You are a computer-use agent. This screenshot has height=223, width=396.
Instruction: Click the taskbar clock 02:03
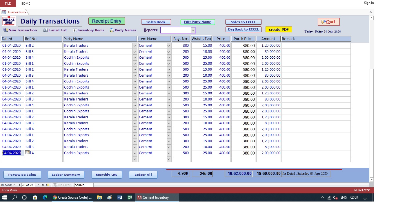[354, 197]
